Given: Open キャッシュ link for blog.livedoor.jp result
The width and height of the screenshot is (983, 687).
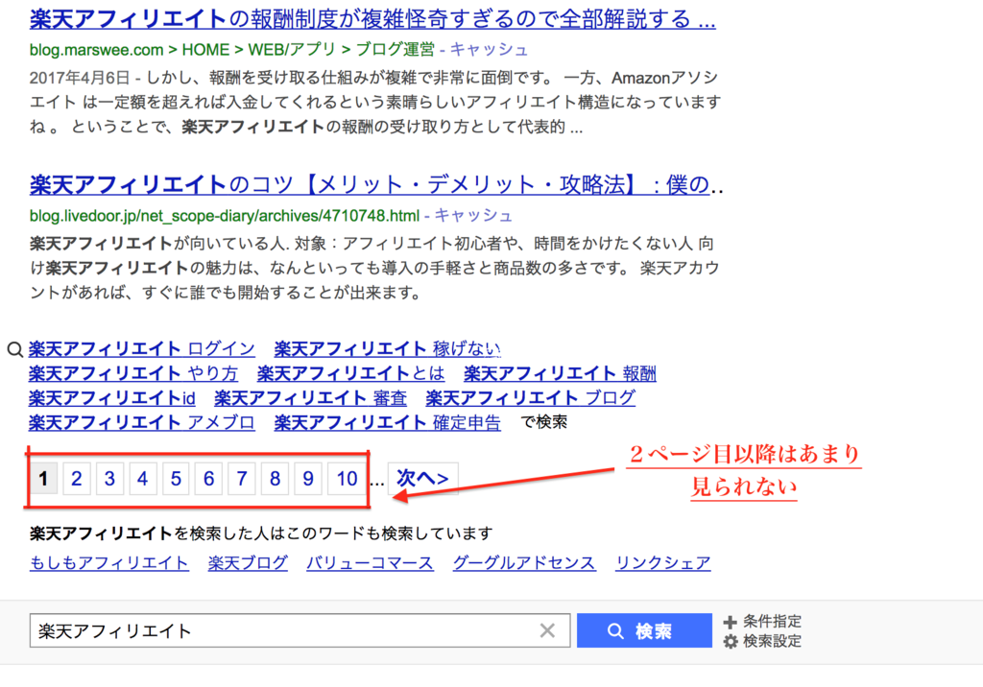Looking at the screenshot, I should 473,216.
